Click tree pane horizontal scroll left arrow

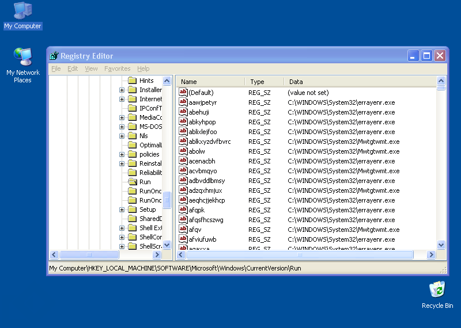(54, 254)
